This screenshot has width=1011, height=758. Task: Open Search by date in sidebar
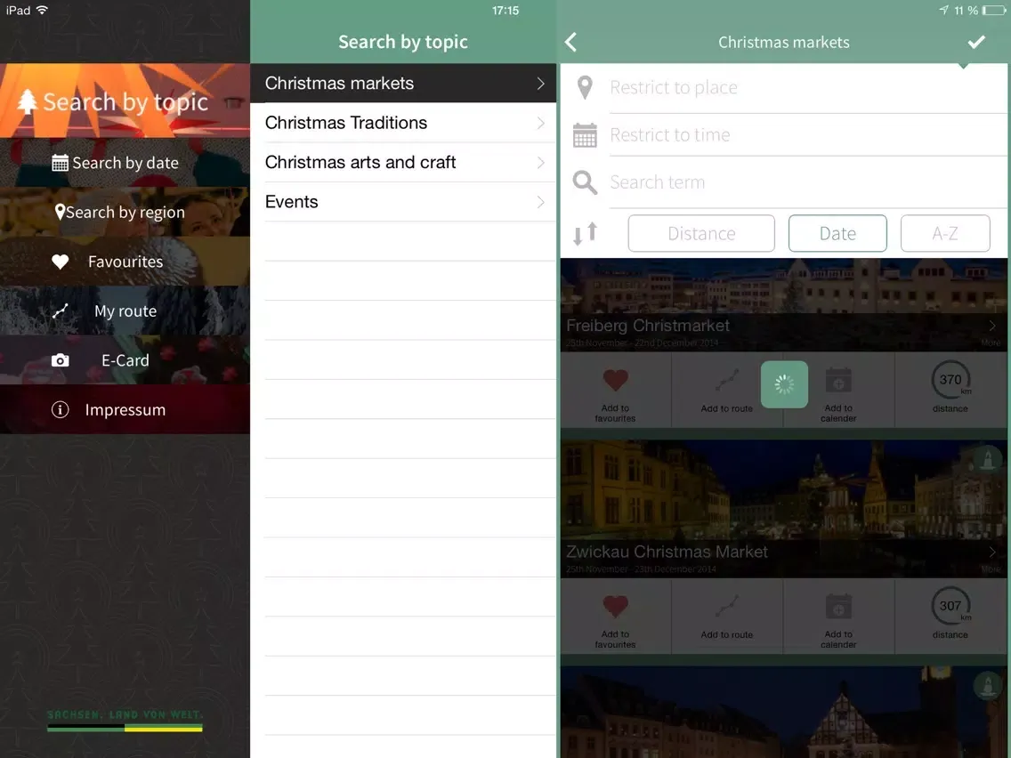click(x=125, y=163)
